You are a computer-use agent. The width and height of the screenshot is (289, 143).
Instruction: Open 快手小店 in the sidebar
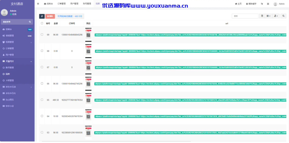(17, 106)
